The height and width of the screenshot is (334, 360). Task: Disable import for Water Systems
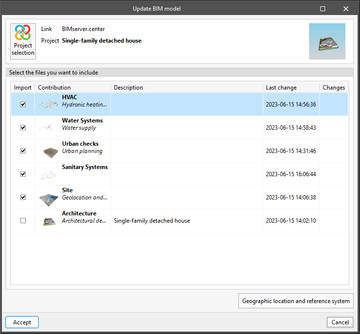(23, 128)
